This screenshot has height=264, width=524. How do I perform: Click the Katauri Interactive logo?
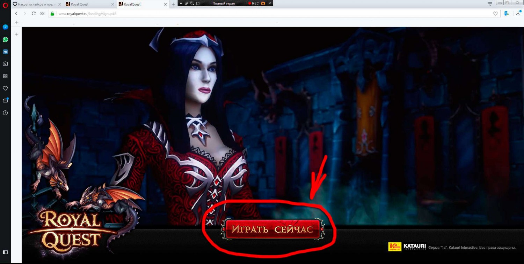(415, 247)
